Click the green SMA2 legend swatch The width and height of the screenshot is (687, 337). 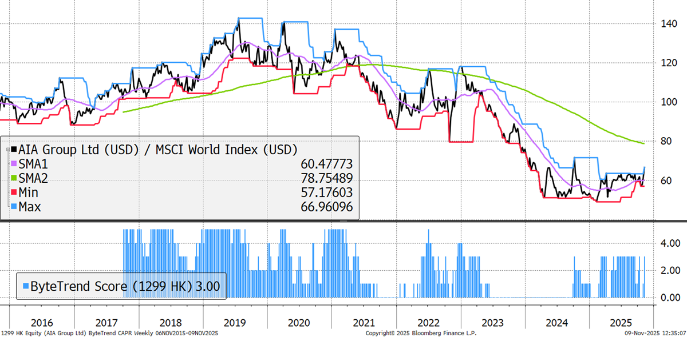[x=14, y=178]
